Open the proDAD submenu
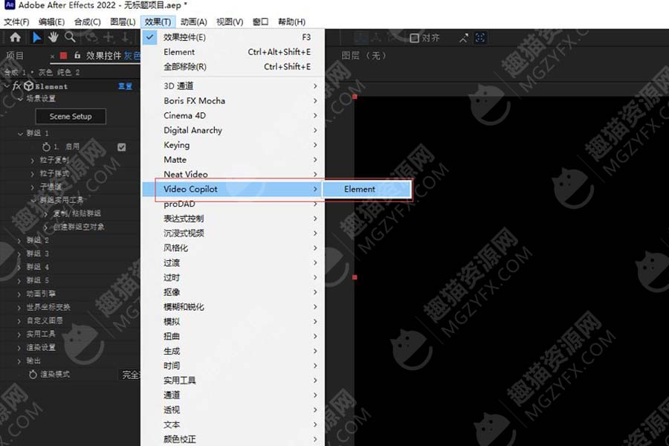This screenshot has width=669, height=446. pyautogui.click(x=233, y=204)
